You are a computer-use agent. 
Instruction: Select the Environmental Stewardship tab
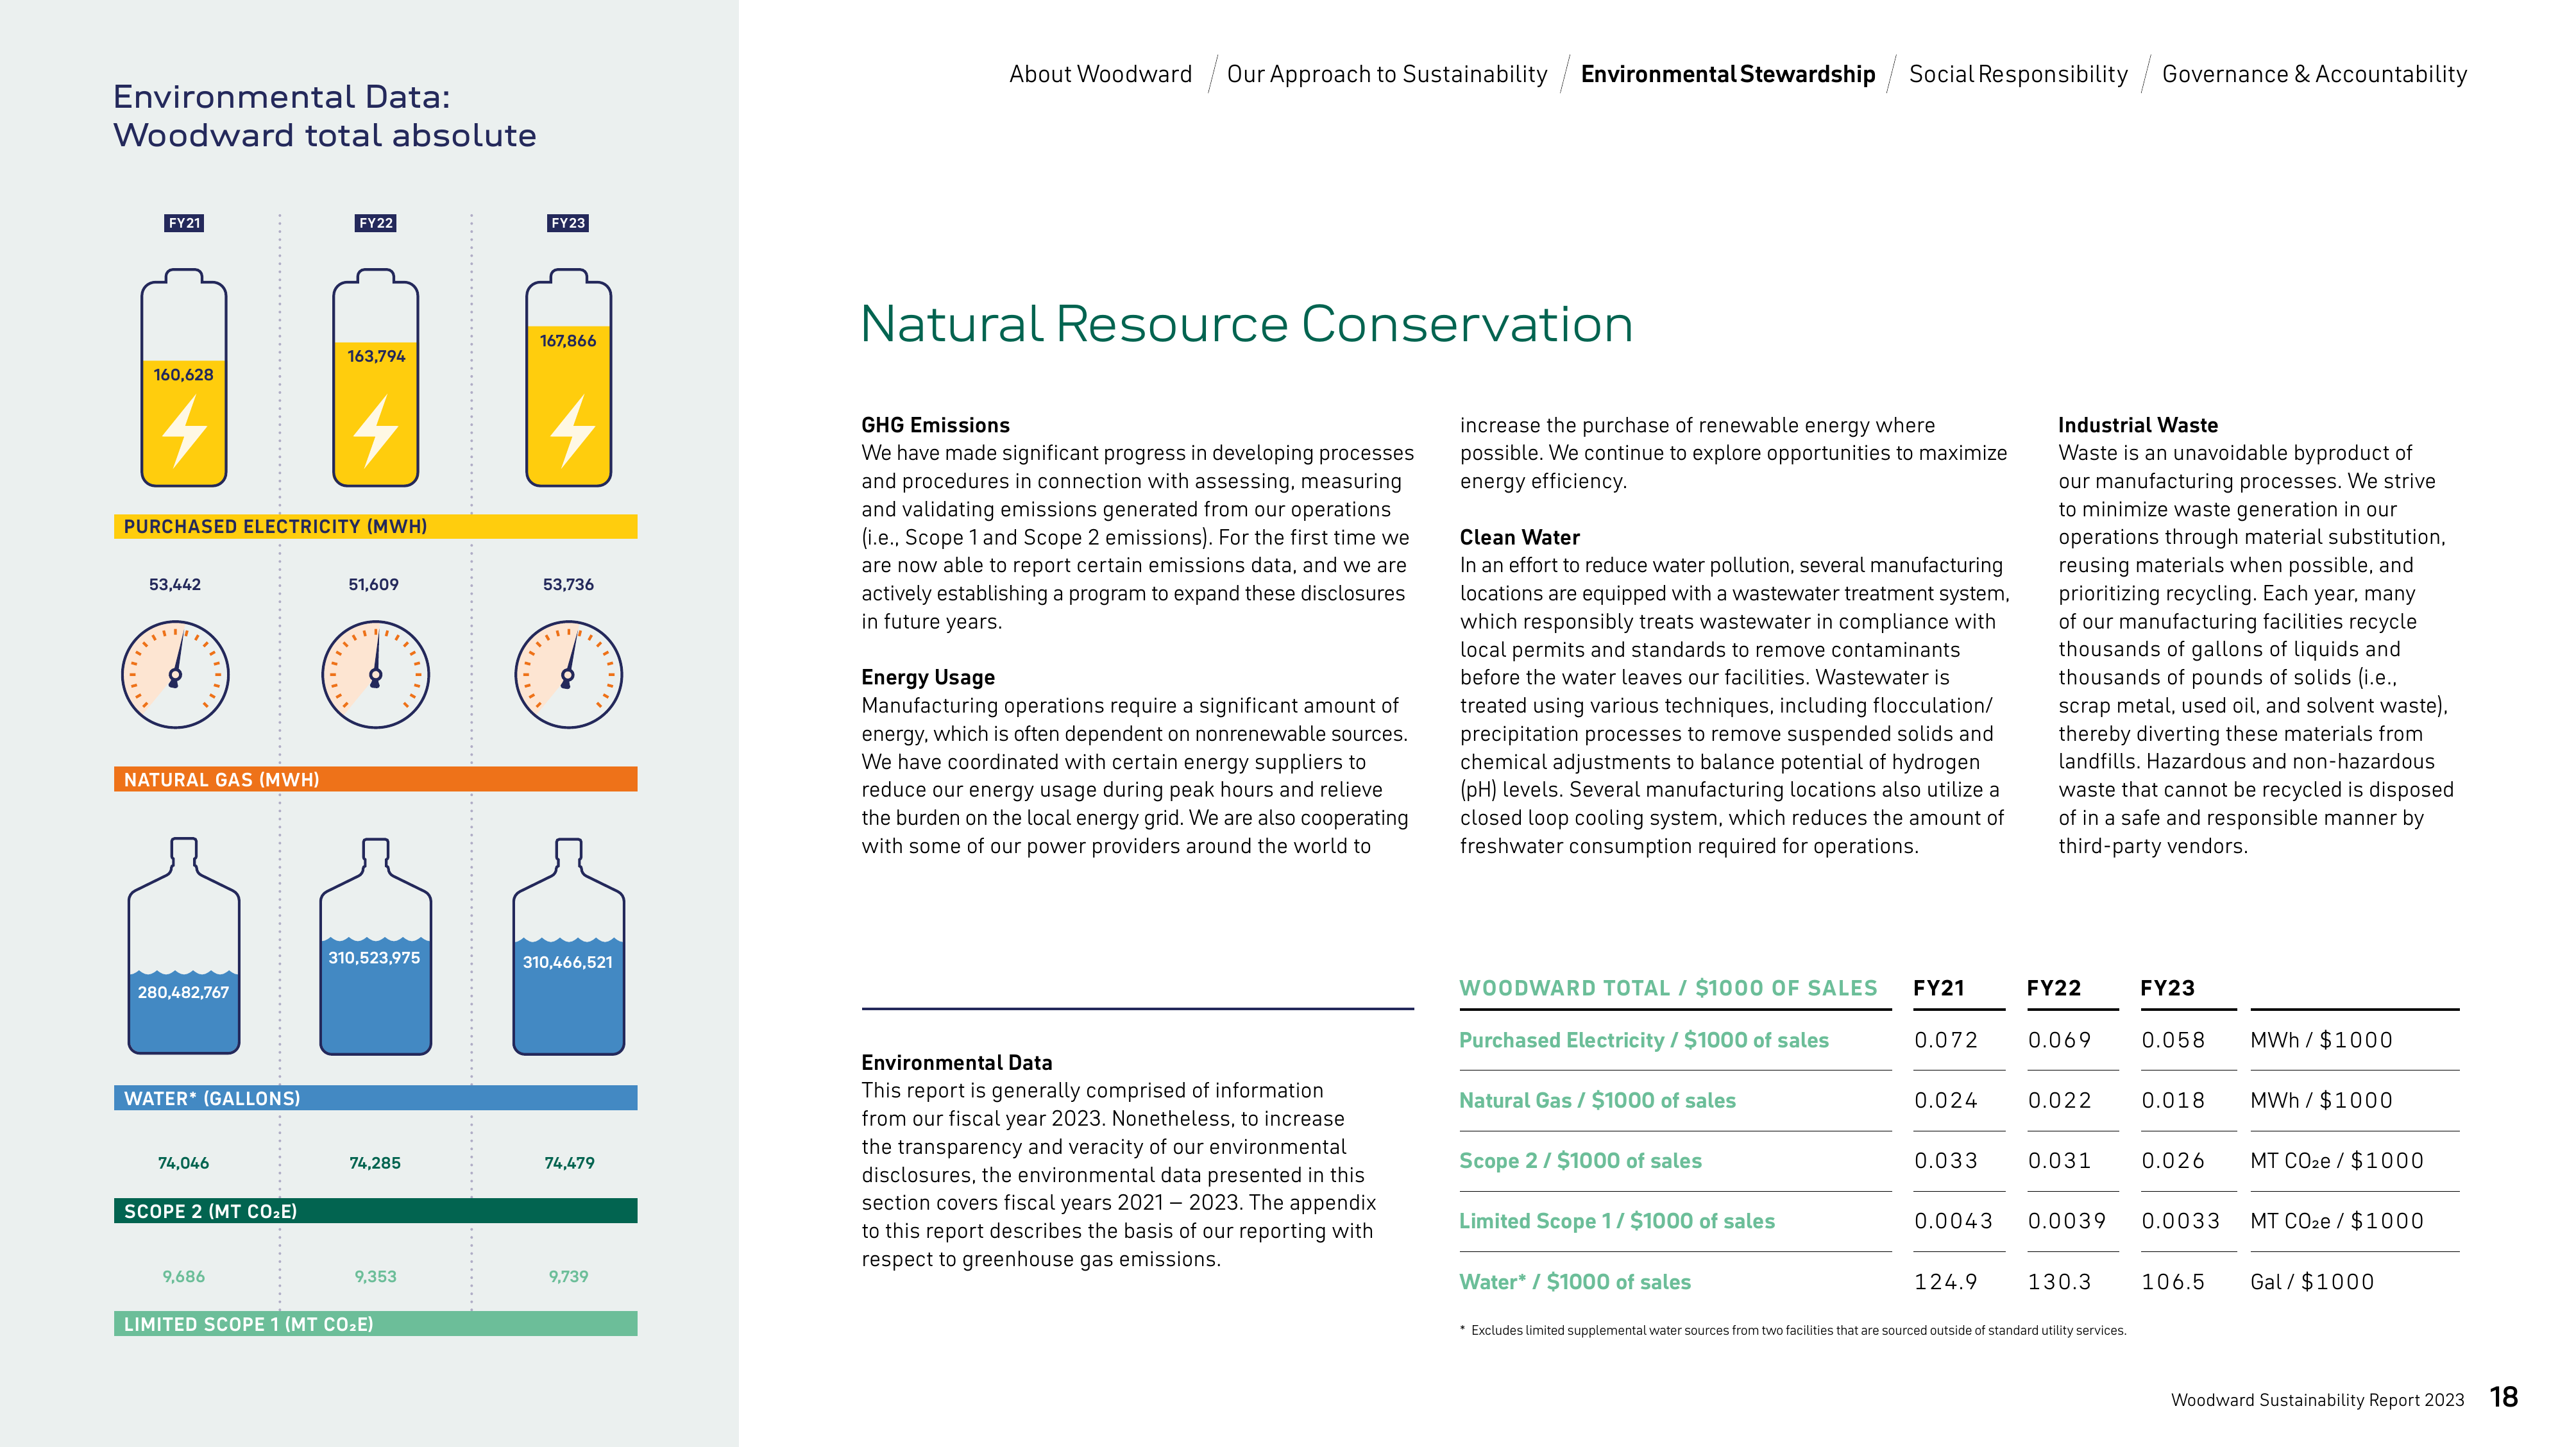[x=1728, y=74]
